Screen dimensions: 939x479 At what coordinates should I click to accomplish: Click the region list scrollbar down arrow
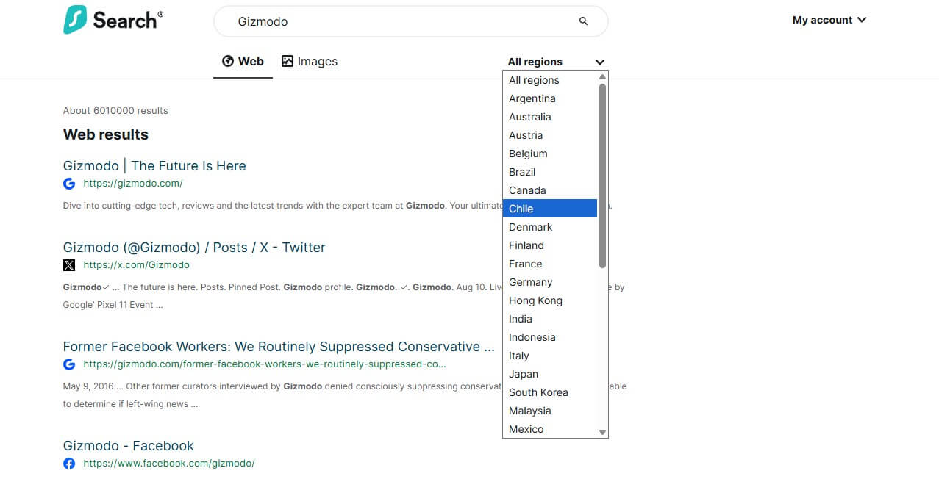[603, 433]
